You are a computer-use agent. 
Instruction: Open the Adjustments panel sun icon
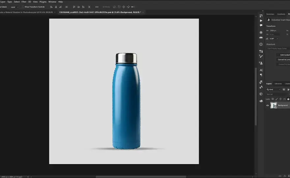coord(261,32)
